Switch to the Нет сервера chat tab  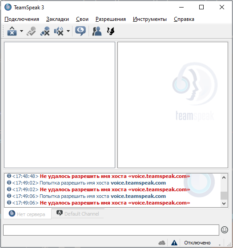click(x=27, y=214)
